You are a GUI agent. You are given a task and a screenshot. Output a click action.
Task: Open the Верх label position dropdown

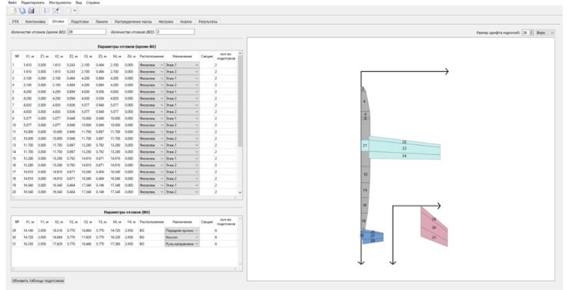(545, 33)
